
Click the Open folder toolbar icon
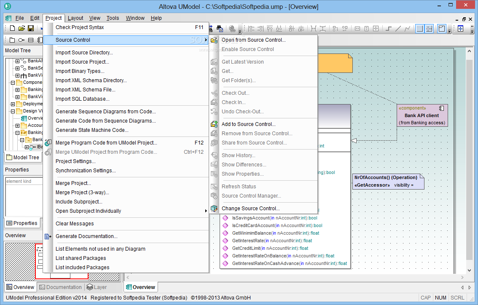tap(21, 28)
